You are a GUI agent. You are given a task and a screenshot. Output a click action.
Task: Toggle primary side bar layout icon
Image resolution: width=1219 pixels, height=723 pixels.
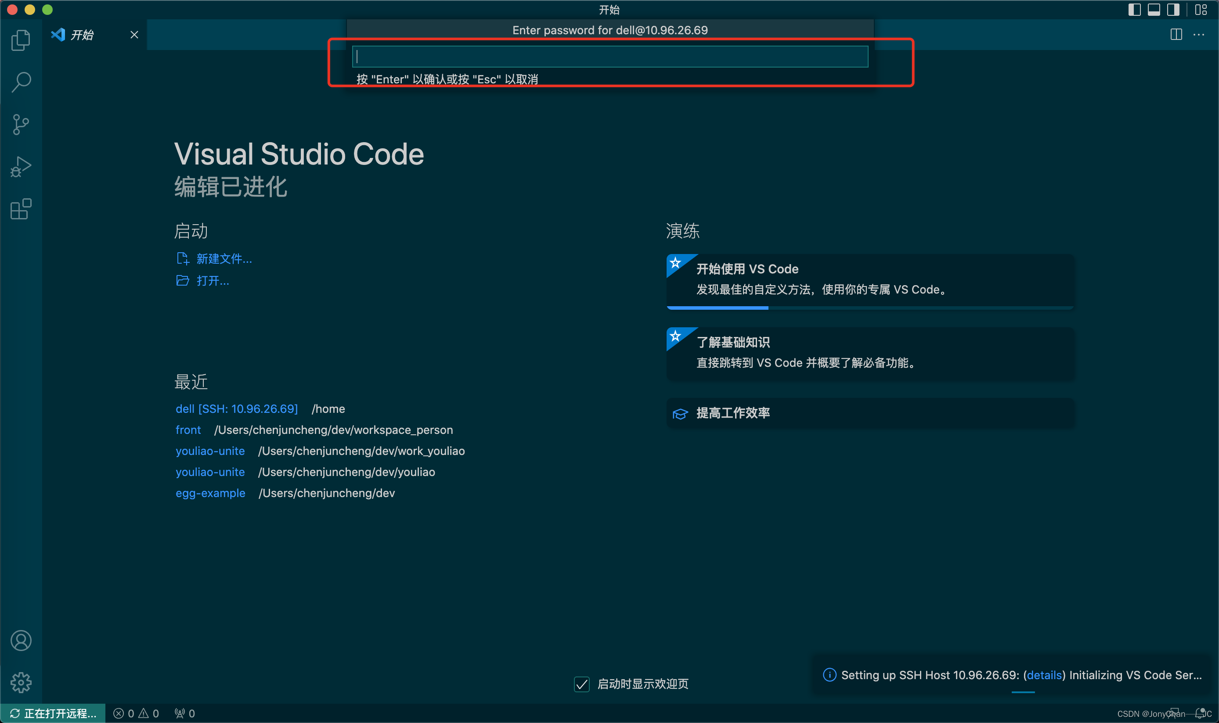point(1134,10)
